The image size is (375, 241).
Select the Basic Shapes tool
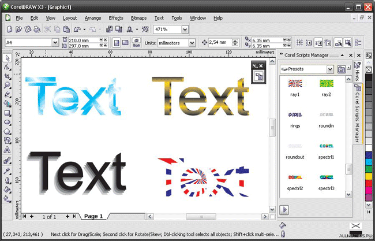tap(7, 140)
